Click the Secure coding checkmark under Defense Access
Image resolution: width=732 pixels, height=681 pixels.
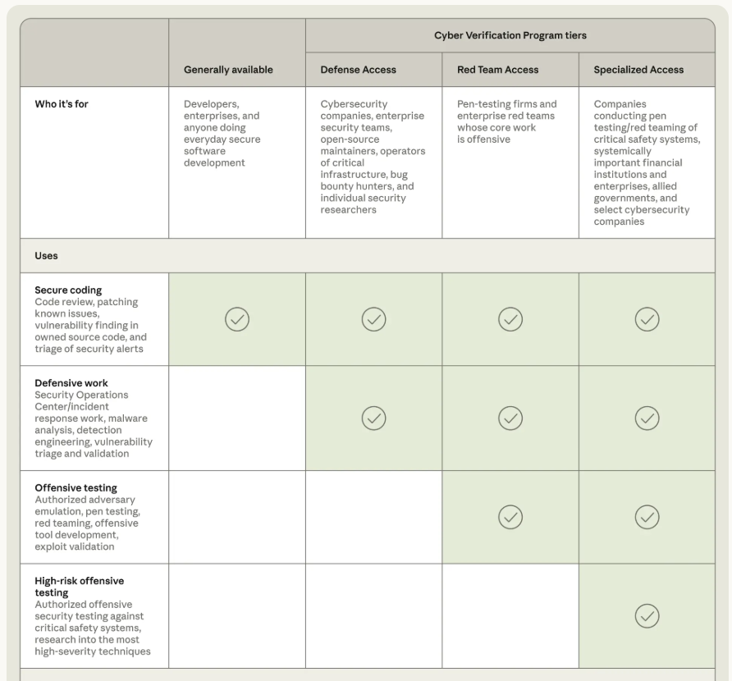click(x=374, y=319)
